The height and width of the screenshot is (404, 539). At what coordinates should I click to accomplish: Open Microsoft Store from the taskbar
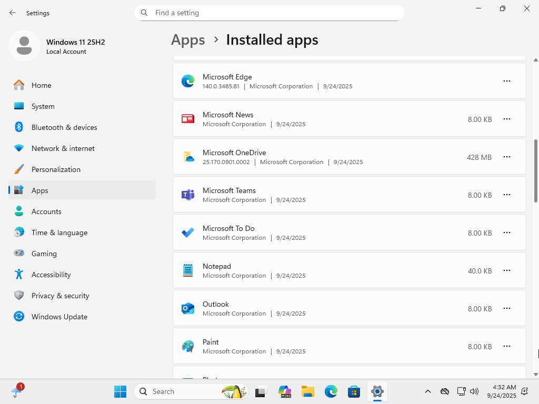pyautogui.click(x=354, y=391)
